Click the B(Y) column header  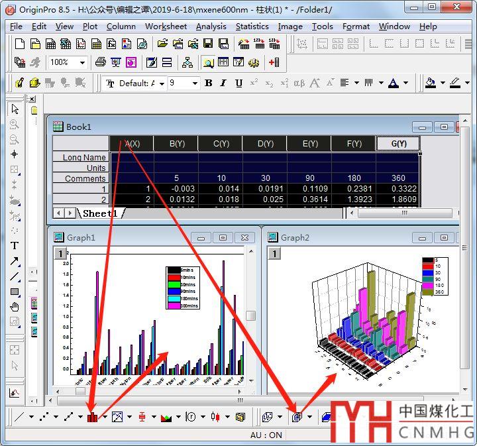[x=176, y=144]
